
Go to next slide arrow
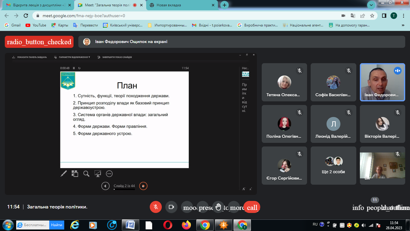[x=143, y=186]
